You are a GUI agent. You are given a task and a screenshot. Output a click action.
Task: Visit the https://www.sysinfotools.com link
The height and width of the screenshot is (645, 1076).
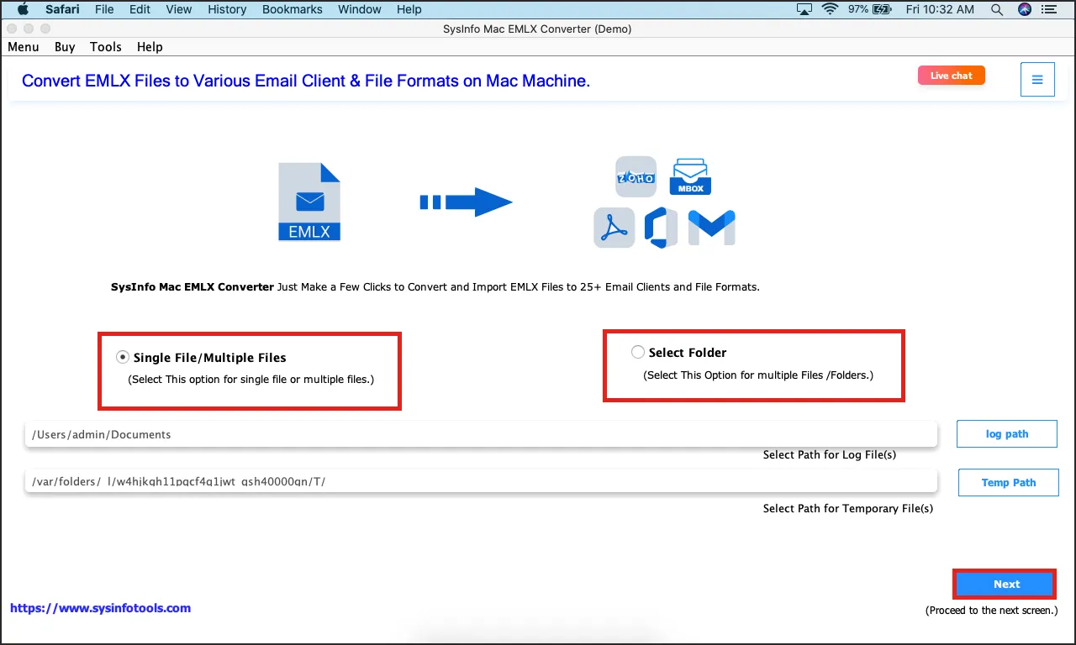[x=101, y=608]
